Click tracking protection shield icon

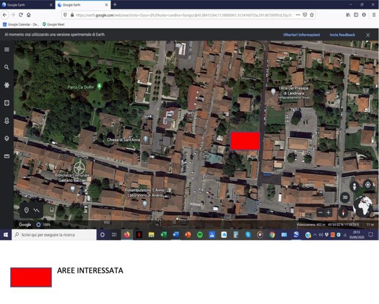(65, 15)
